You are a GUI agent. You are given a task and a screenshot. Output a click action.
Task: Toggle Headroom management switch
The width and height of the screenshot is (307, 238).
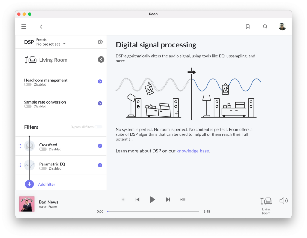[x=28, y=85]
